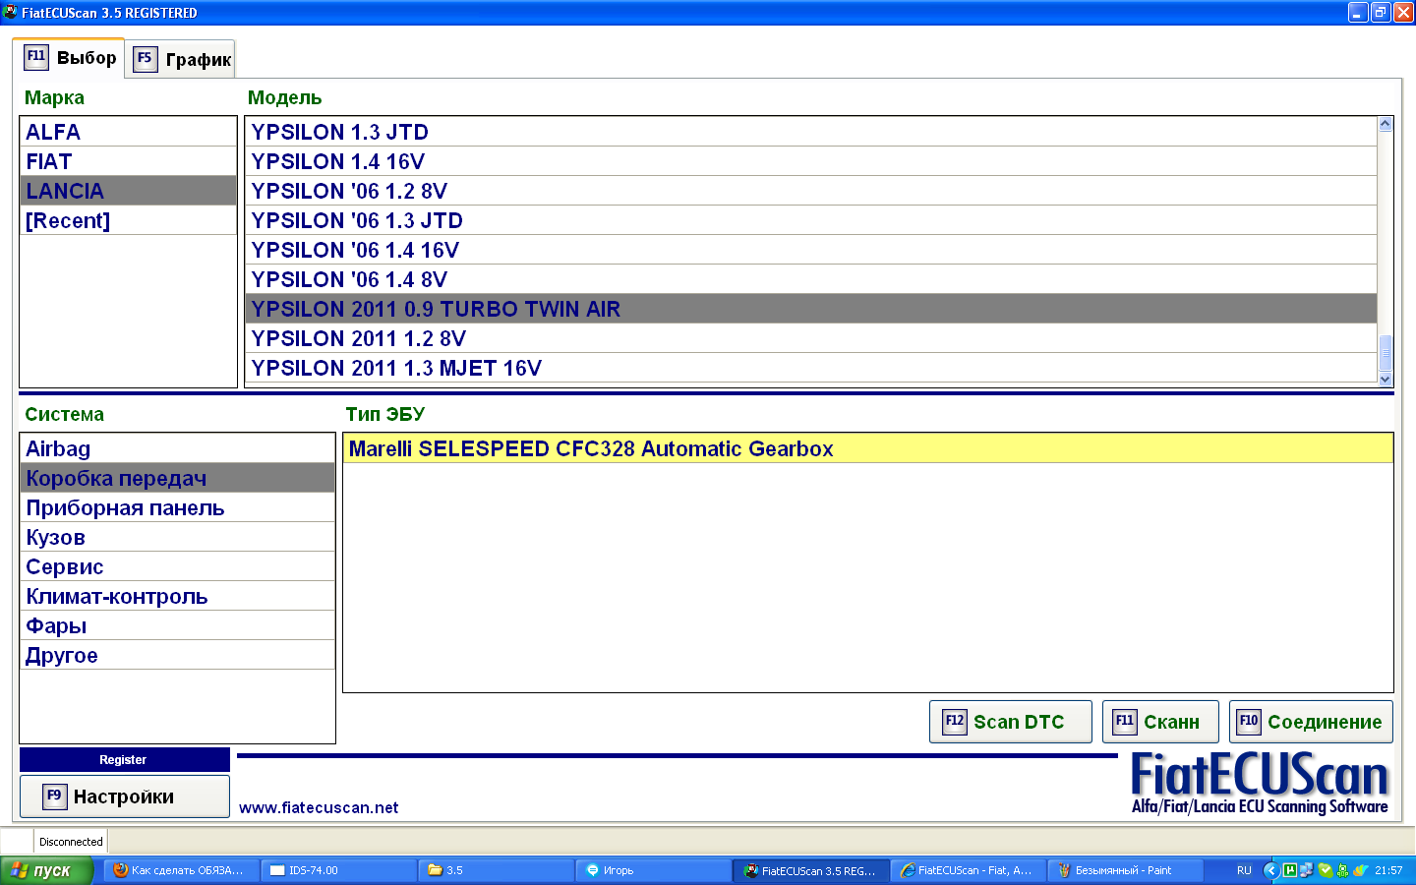Select model YPSILON '06 1.3 JTD
The width and height of the screenshot is (1416, 885).
point(811,220)
